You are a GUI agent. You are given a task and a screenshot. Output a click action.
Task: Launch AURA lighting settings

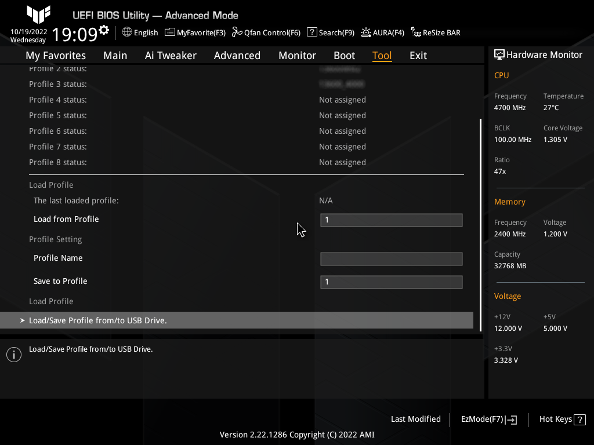click(x=382, y=32)
